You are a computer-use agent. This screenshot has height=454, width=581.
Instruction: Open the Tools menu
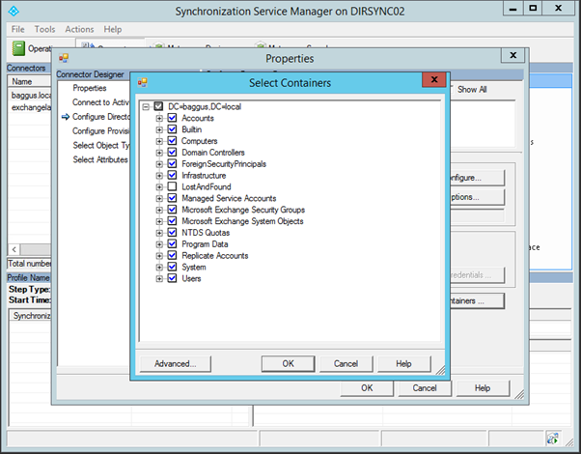tap(45, 30)
